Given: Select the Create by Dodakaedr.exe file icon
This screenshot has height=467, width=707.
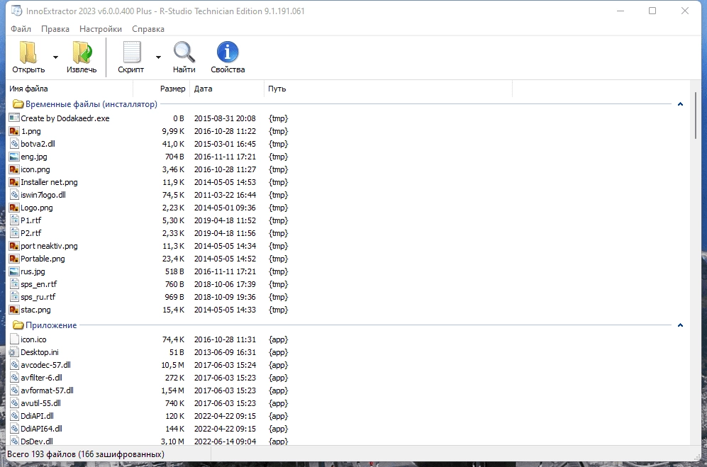Looking at the screenshot, I should [14, 118].
